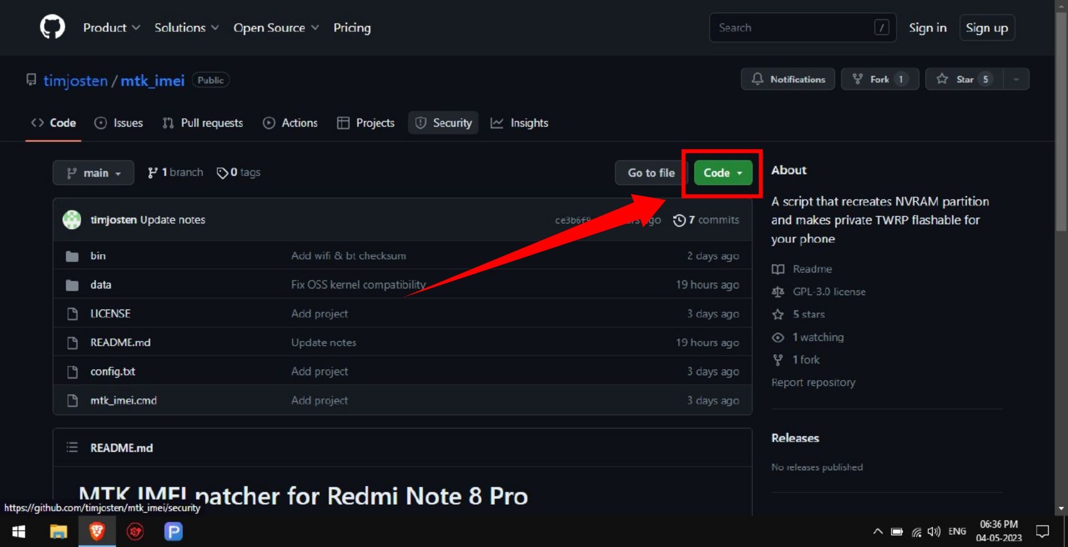This screenshot has width=1068, height=547.
Task: Focus the Search input field
Action: click(803, 27)
